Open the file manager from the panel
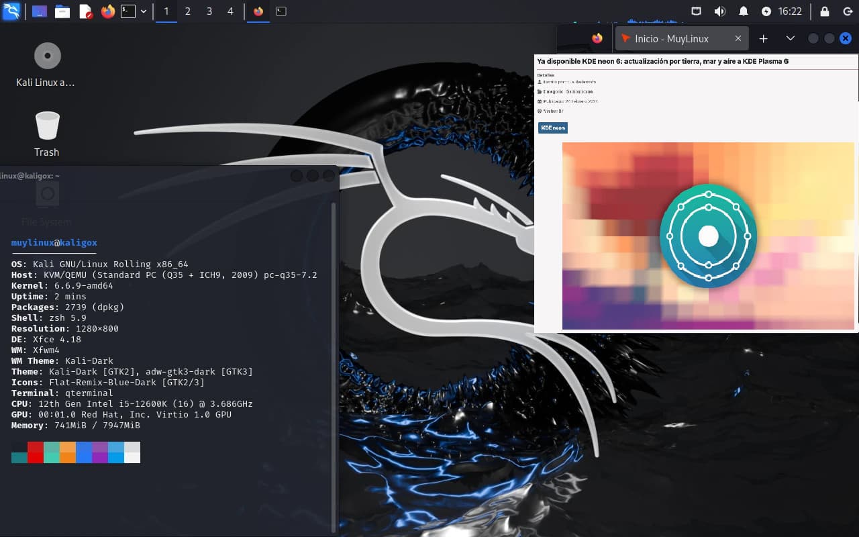Viewport: 859px width, 537px height. point(62,11)
